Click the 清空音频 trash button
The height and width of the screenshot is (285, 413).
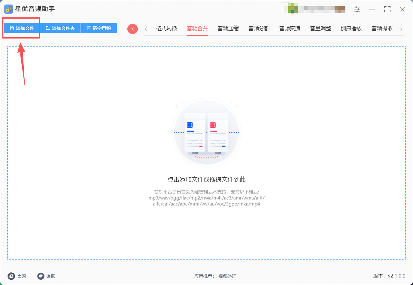pos(99,28)
